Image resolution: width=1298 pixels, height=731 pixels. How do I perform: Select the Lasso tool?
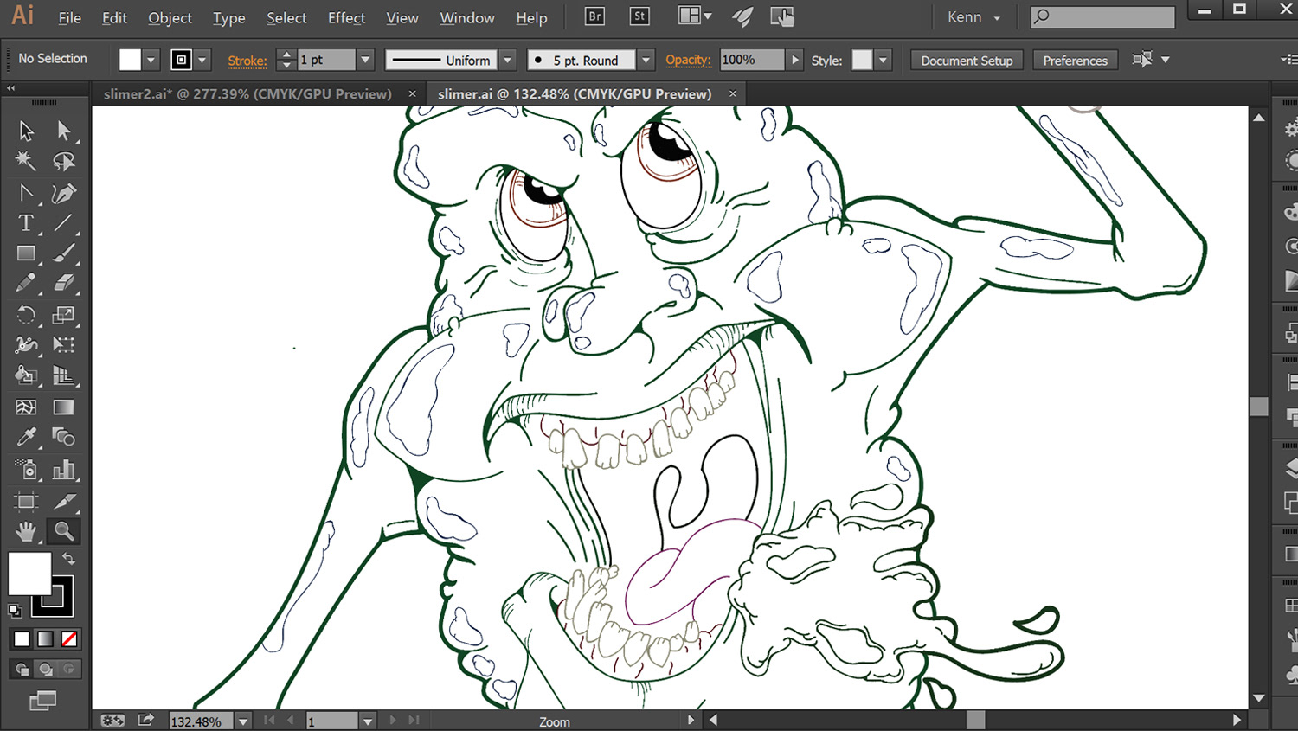(63, 161)
